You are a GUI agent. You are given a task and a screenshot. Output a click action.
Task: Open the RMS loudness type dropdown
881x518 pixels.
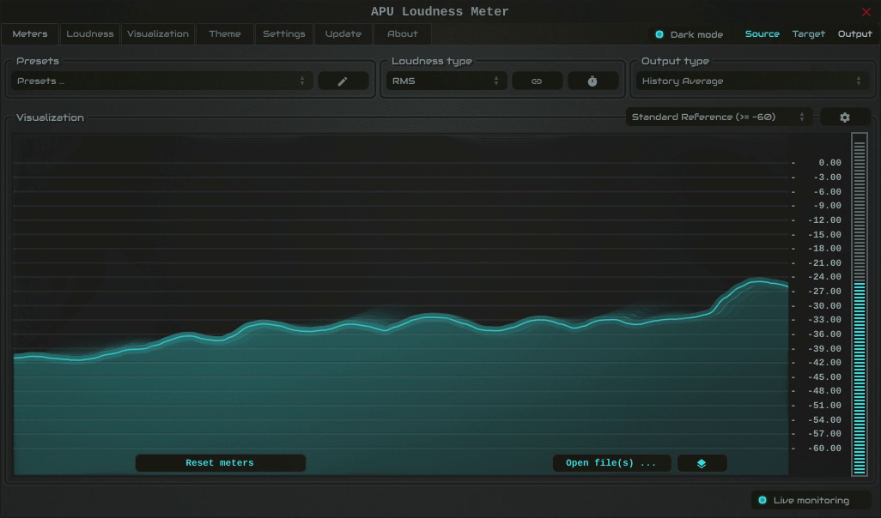(447, 81)
